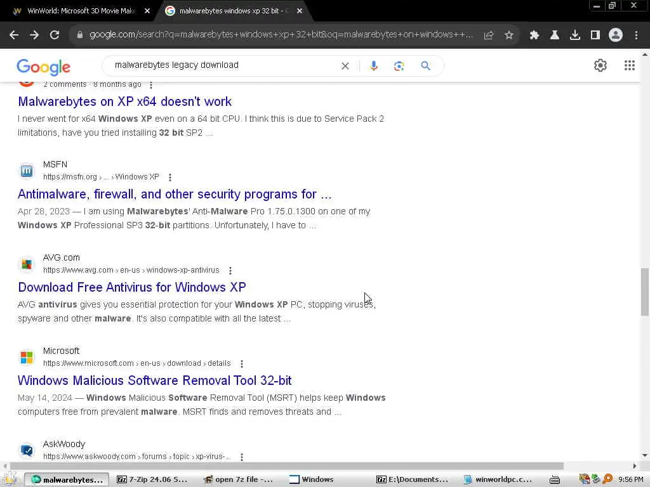This screenshot has width=650, height=487.
Task: Go forward in browser history
Action: [x=34, y=36]
